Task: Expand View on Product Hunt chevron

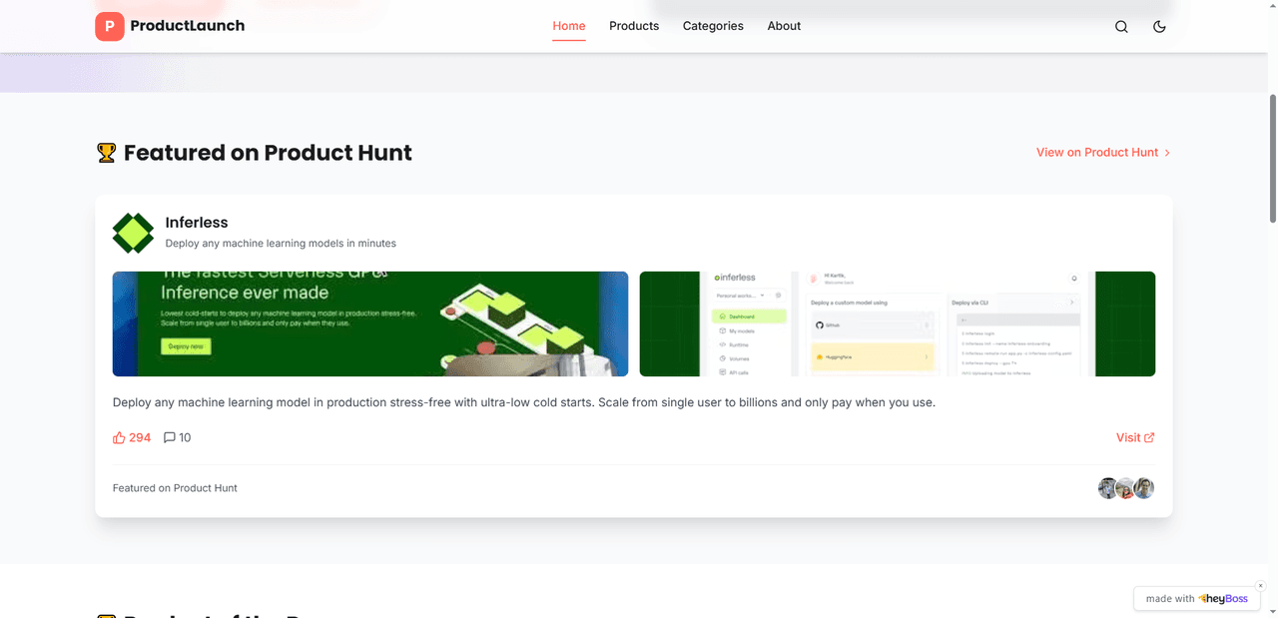Action: (x=1167, y=153)
